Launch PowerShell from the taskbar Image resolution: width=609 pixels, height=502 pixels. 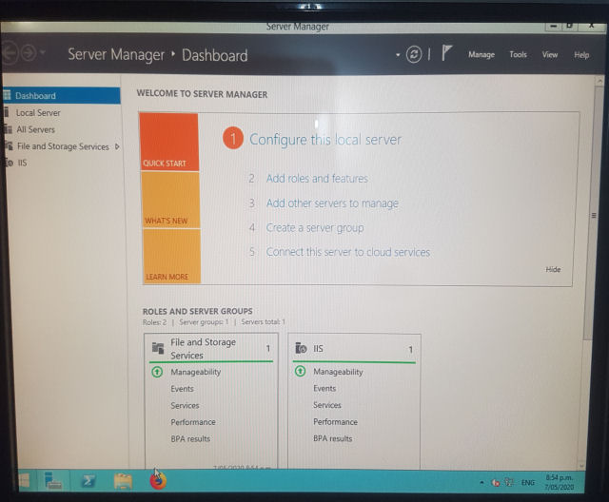point(88,481)
